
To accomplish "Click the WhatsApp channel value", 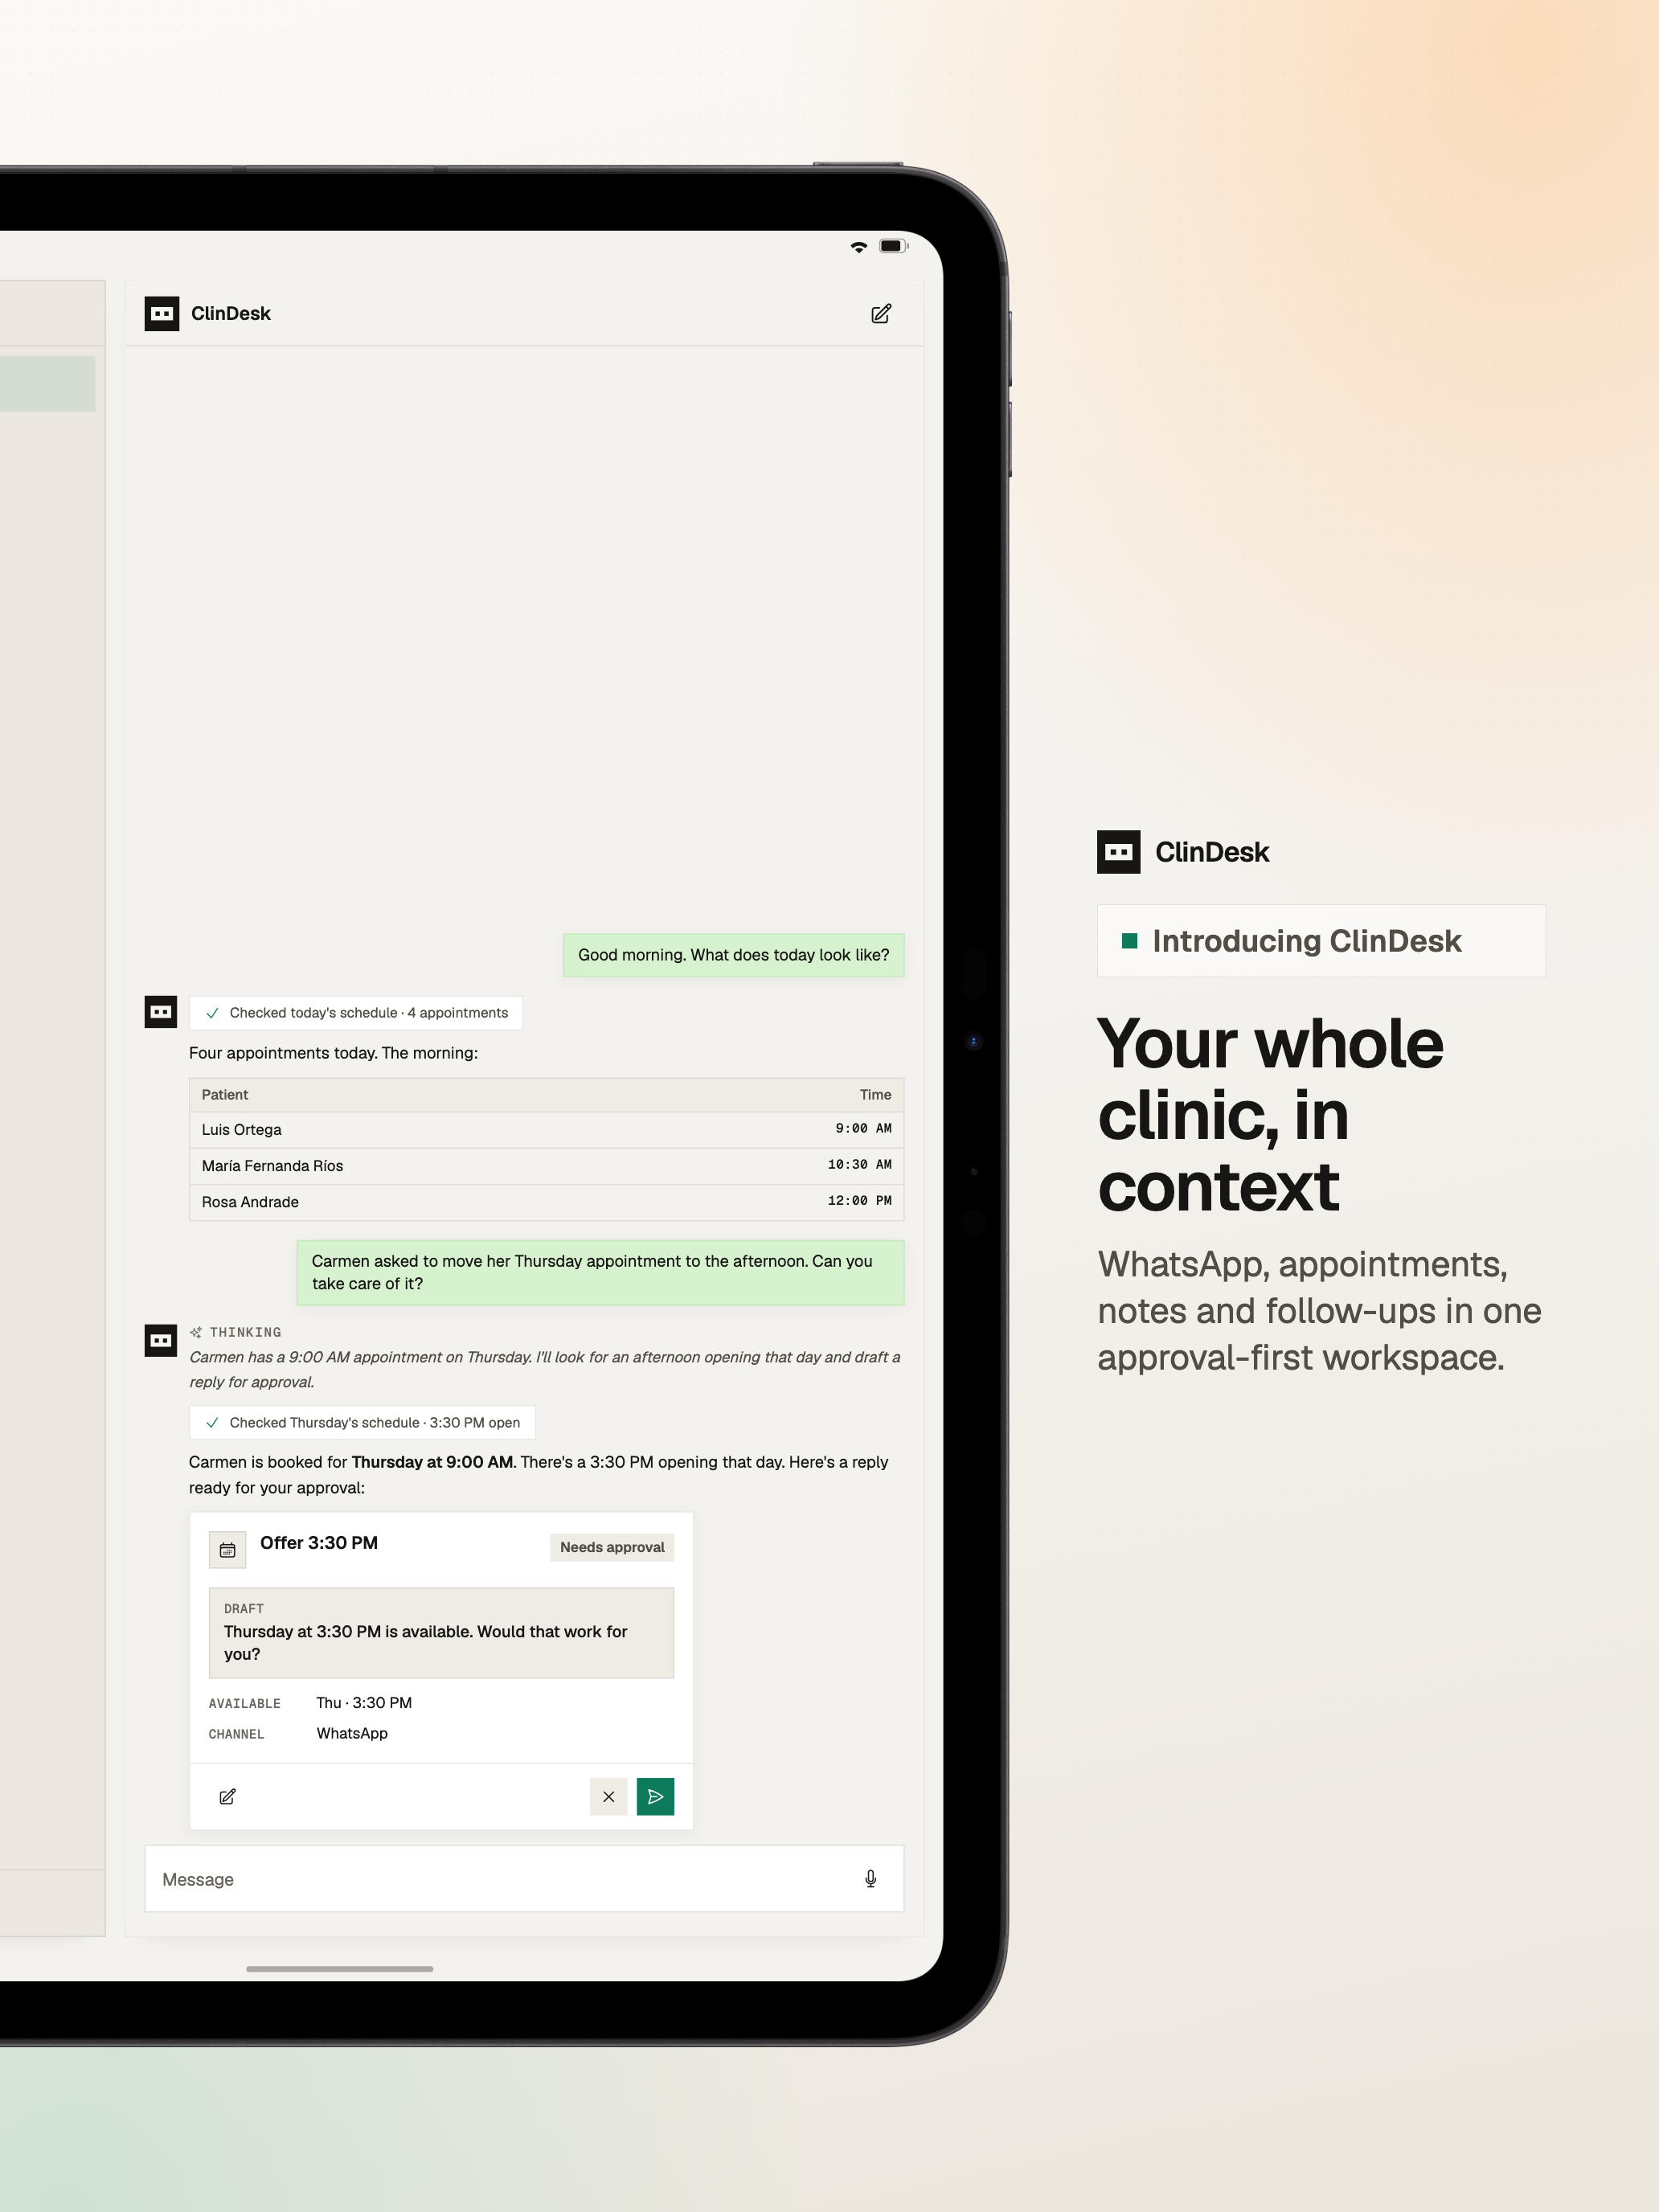I will point(352,1733).
